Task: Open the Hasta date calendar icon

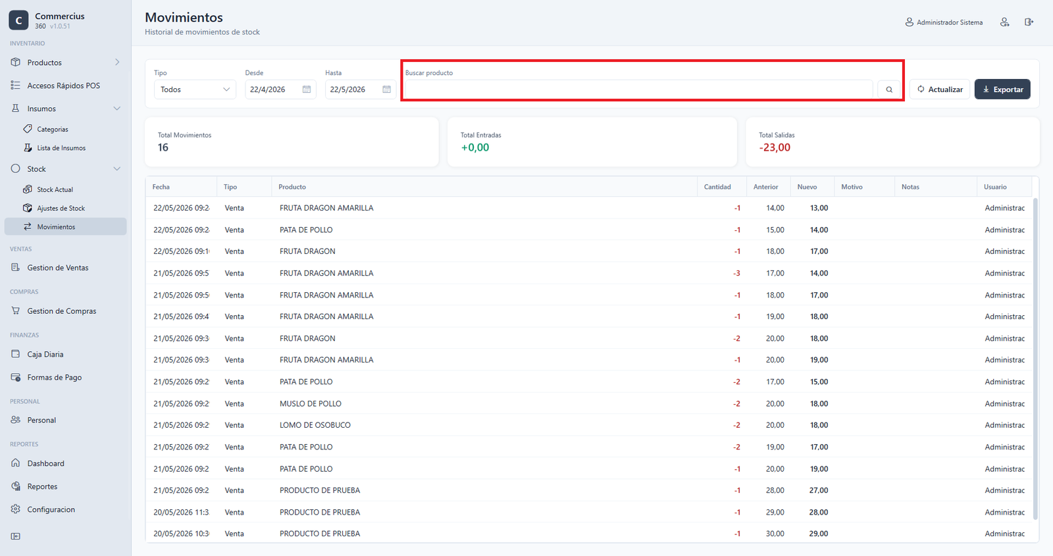Action: point(386,89)
